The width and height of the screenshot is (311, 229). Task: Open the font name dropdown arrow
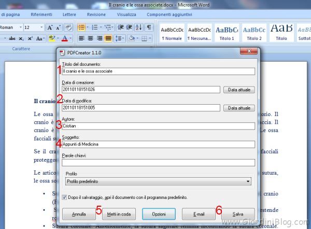pyautogui.click(x=20, y=27)
